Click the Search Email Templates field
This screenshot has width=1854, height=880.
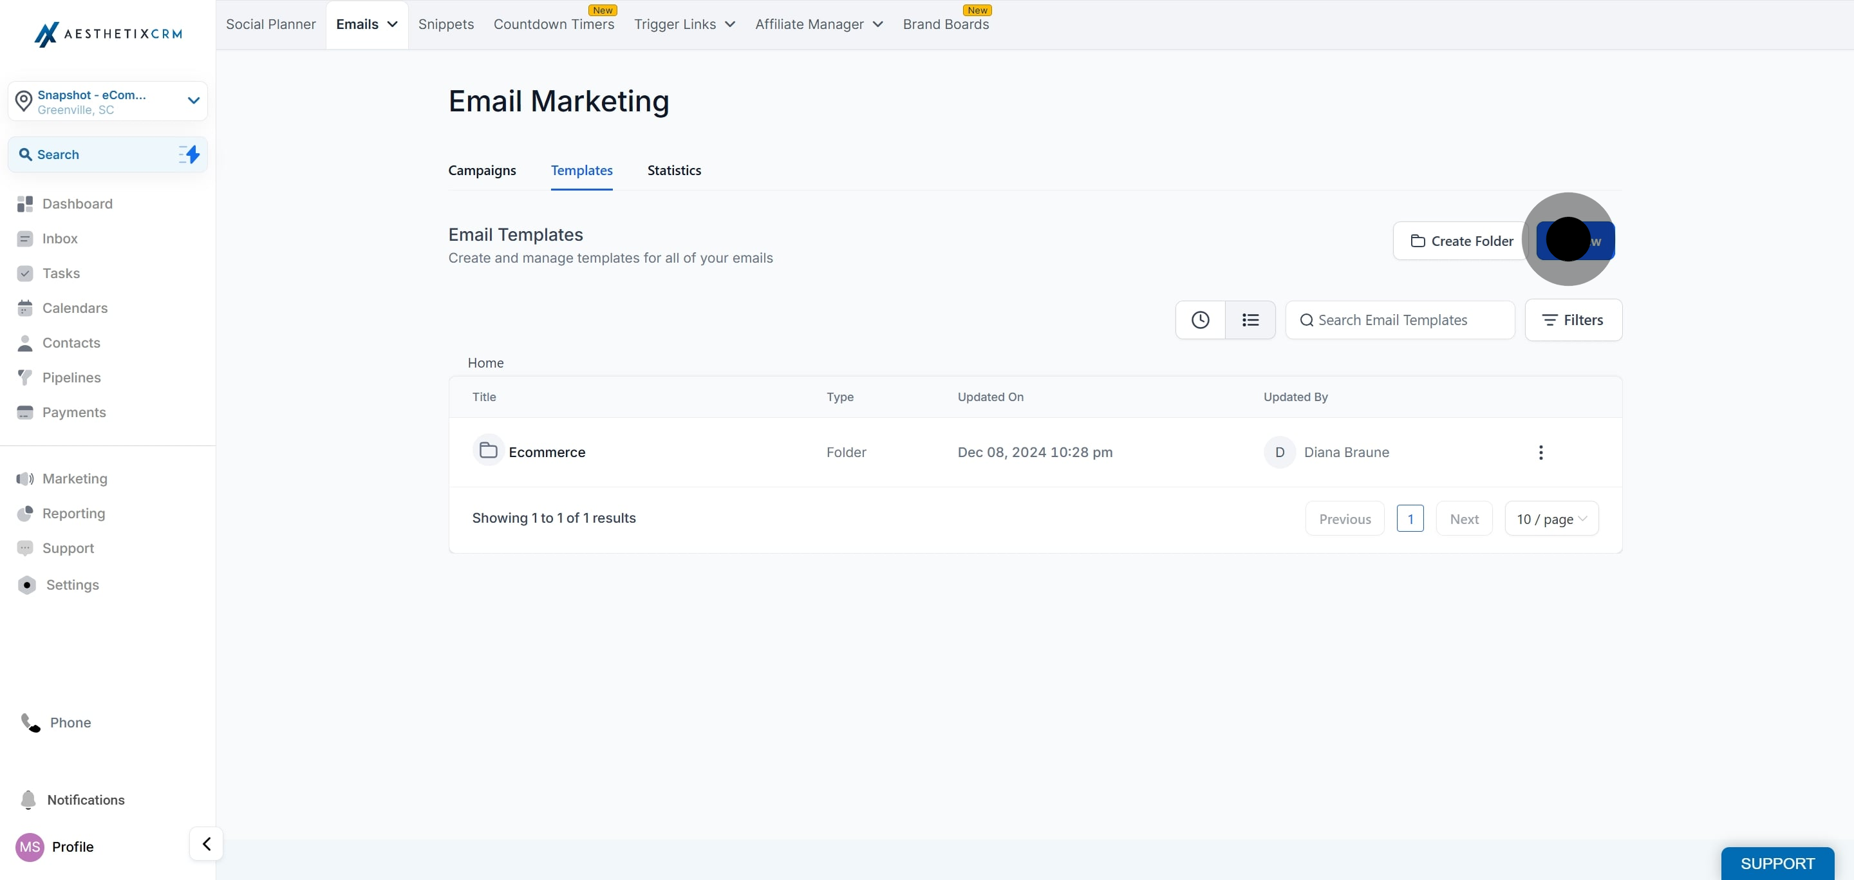point(1399,320)
